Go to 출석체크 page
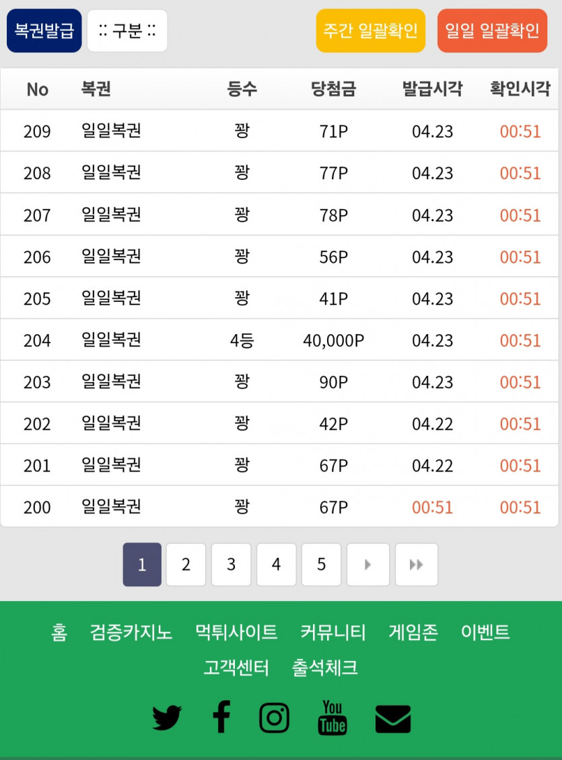 325,668
